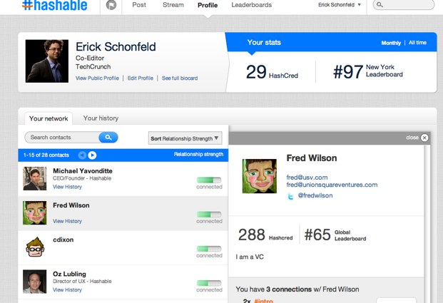
Task: Click the #hashable logo
Action: tap(55, 5)
